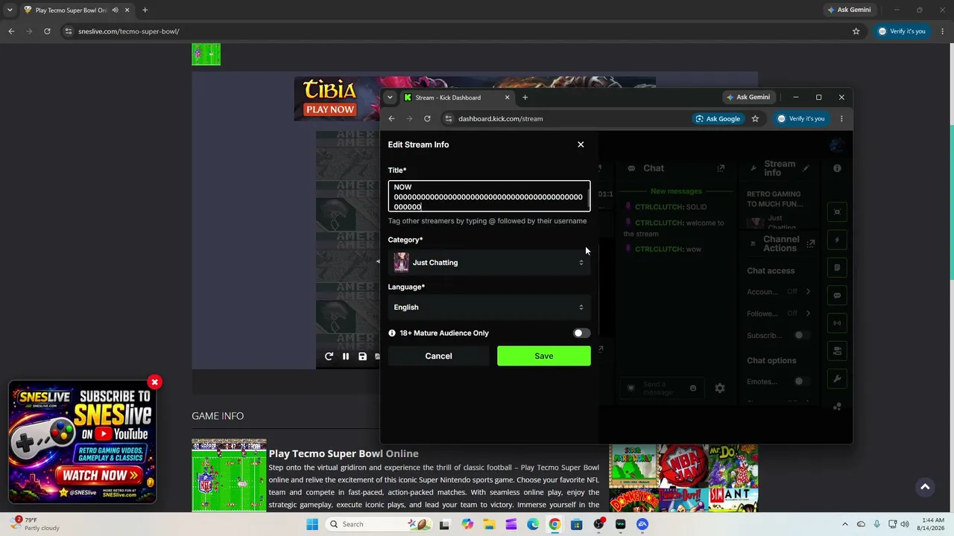Image resolution: width=954 pixels, height=536 pixels.
Task: Open tab search dropdown in Kick window
Action: coord(389,98)
